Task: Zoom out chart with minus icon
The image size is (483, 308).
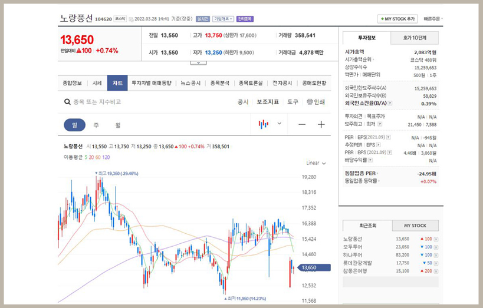Action: point(302,124)
